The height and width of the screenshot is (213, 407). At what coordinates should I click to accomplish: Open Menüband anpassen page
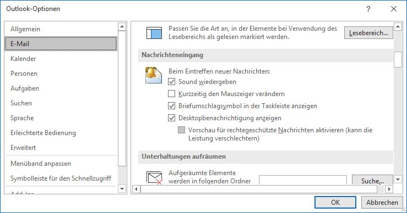[x=61, y=164]
